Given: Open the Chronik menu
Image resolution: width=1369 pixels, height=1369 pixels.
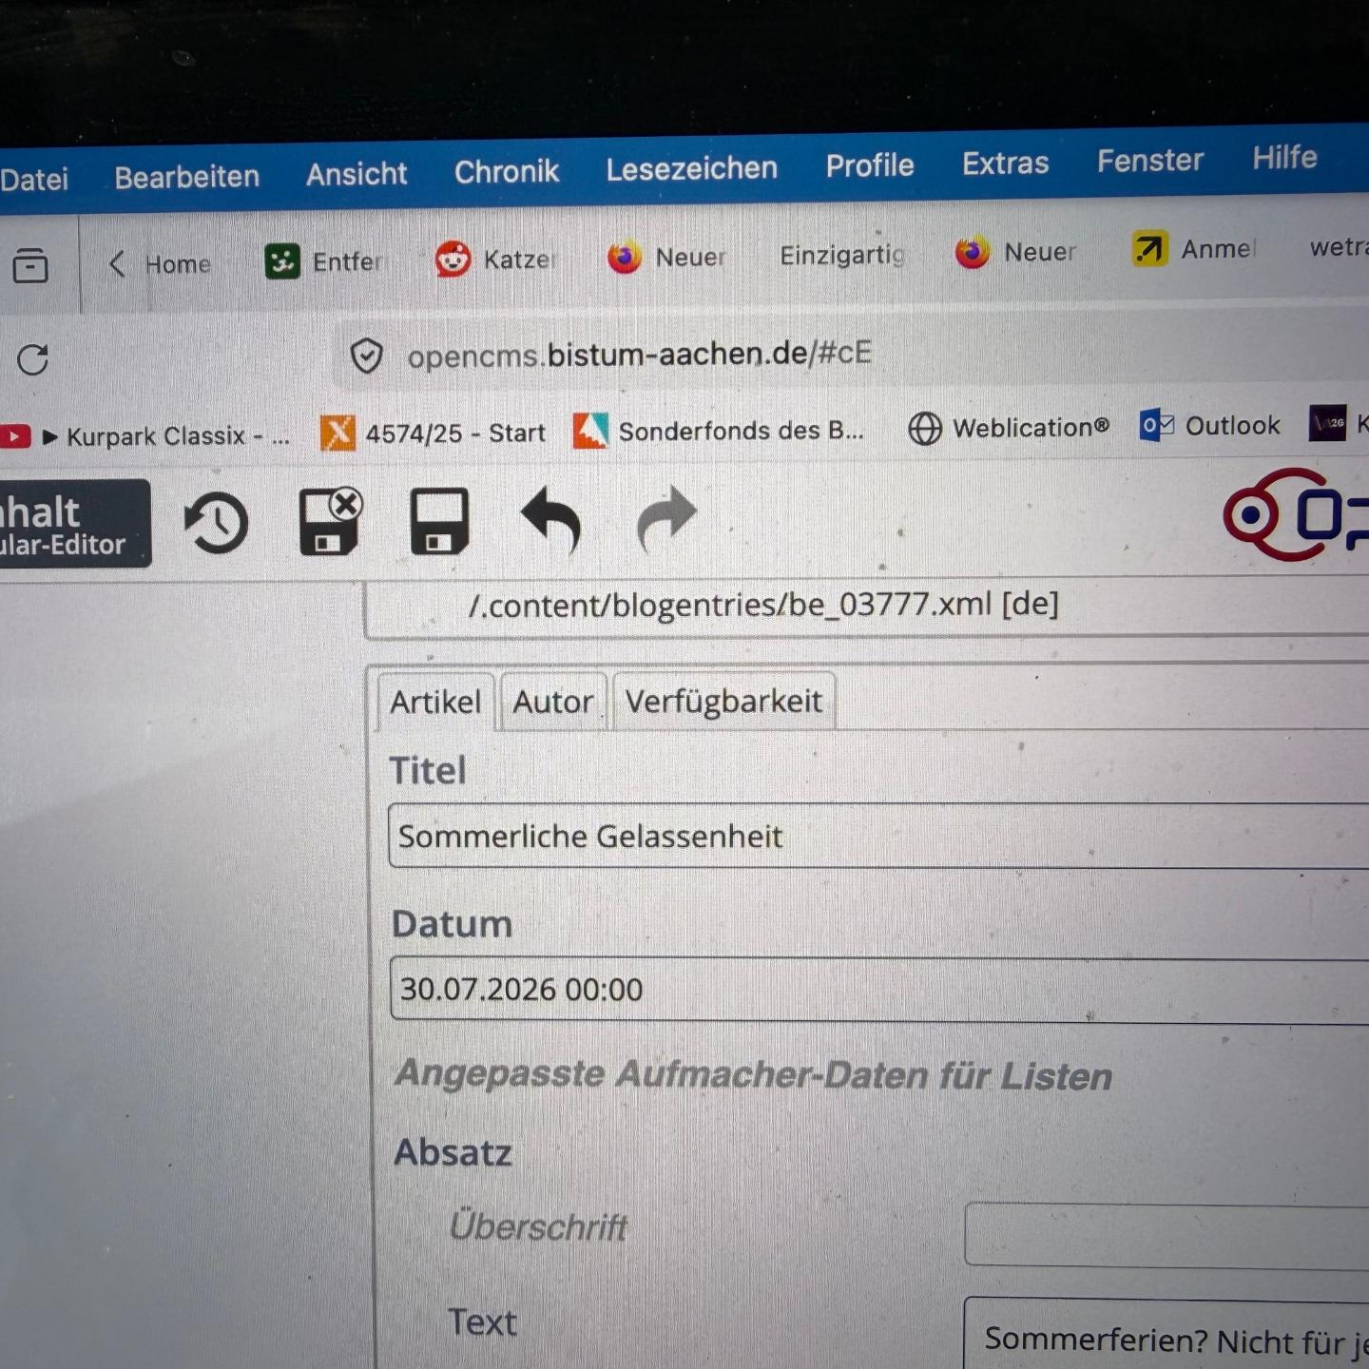Looking at the screenshot, I should (x=507, y=171).
